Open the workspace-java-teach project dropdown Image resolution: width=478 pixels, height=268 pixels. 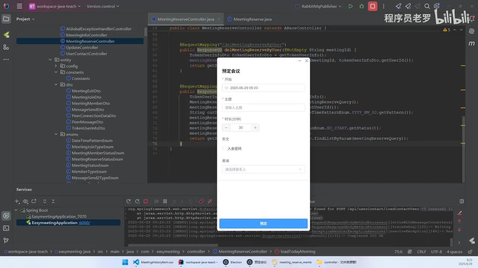click(54, 6)
